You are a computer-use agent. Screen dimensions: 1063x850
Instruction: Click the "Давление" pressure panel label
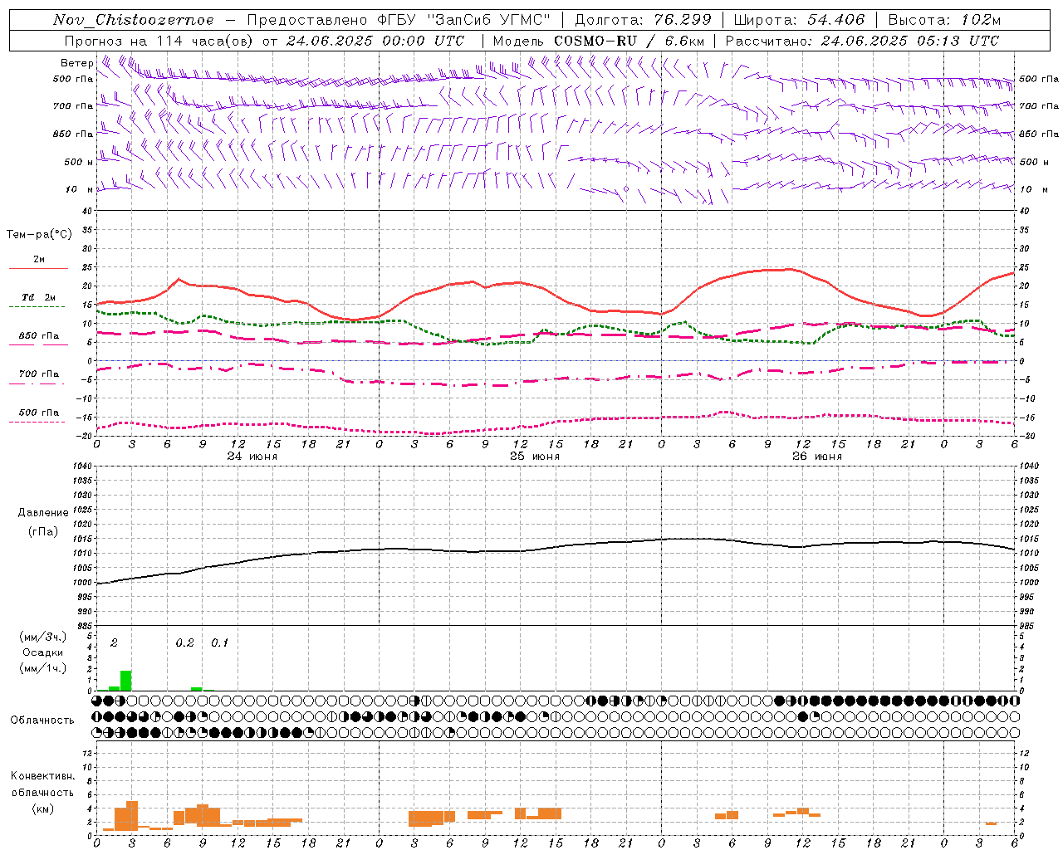(x=43, y=513)
